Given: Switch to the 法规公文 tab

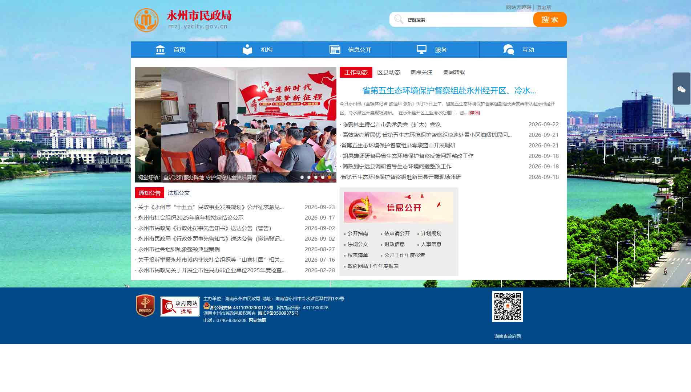Looking at the screenshot, I should 179,193.
